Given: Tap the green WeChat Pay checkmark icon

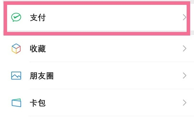Looking at the screenshot, I should 16,17.
